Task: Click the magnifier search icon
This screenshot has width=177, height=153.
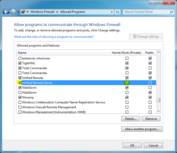Action: (171, 12)
